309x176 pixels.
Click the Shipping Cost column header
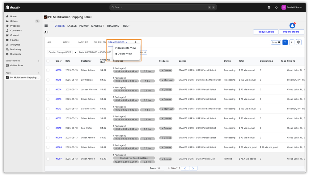(x=105, y=61)
